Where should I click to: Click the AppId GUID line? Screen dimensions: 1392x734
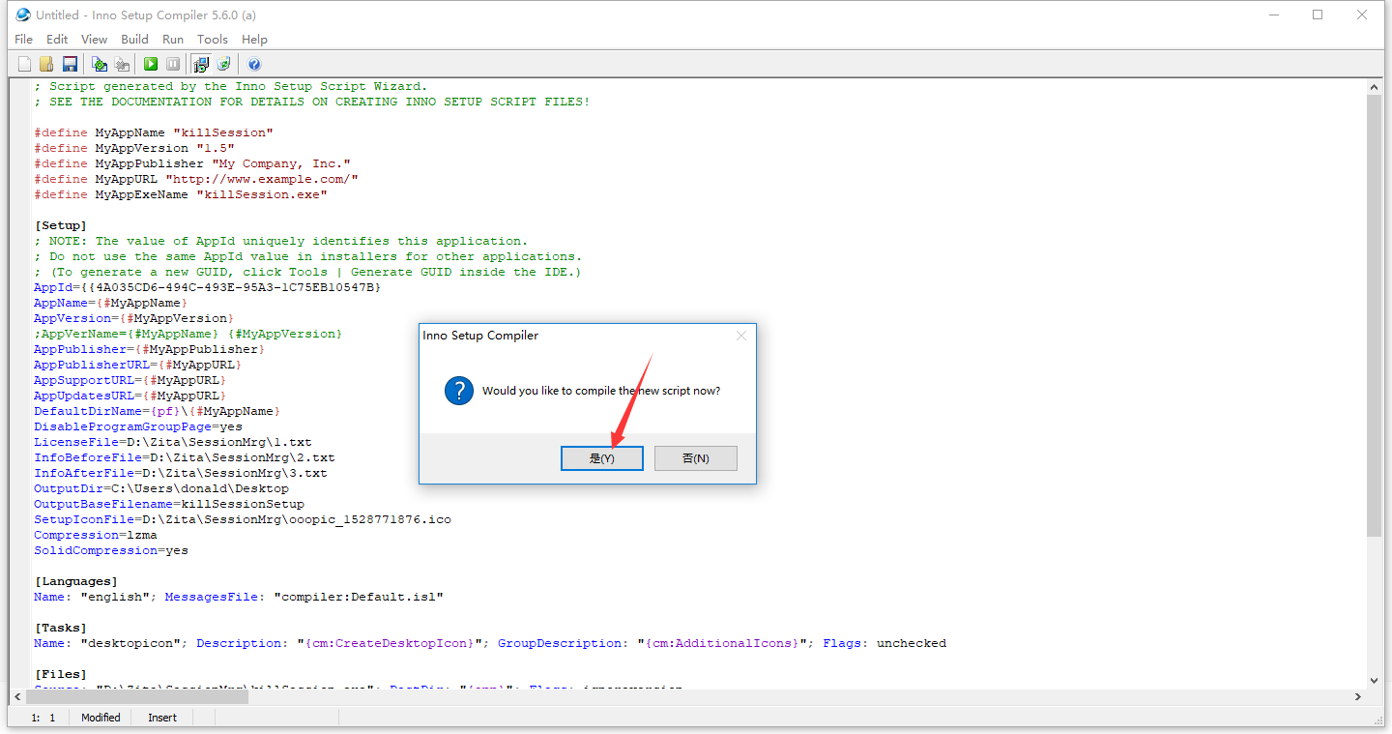coord(208,287)
